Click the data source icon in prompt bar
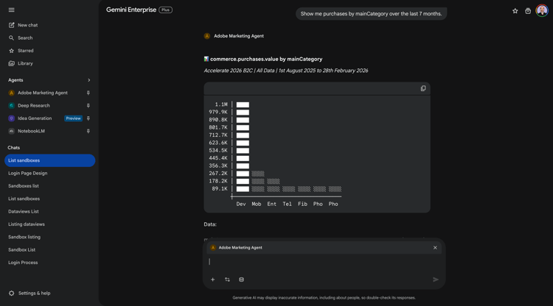 coord(241,280)
